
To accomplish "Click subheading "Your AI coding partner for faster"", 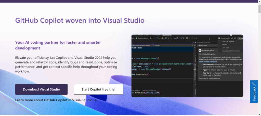I will click(58, 45).
